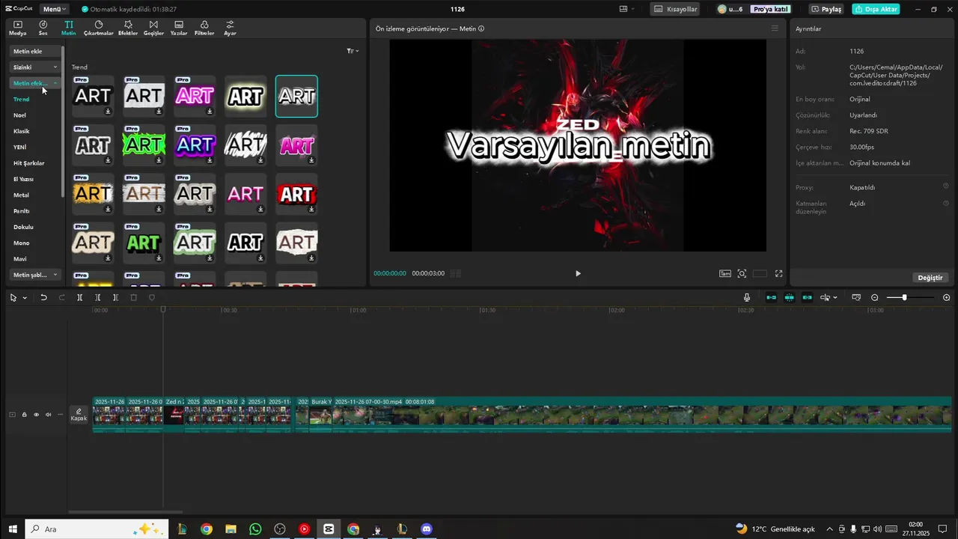
Task: Select the Klasik category
Action: tap(22, 131)
